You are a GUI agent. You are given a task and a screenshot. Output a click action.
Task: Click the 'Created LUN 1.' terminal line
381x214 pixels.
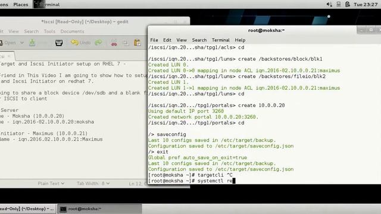[168, 82]
